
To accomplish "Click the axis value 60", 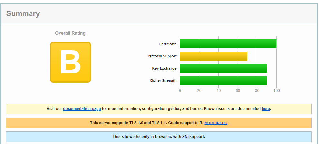I will [238, 91].
